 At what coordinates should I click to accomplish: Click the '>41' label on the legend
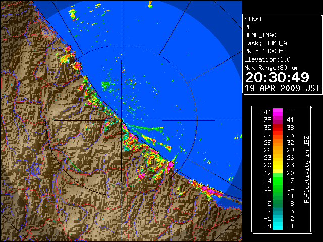click(x=266, y=112)
